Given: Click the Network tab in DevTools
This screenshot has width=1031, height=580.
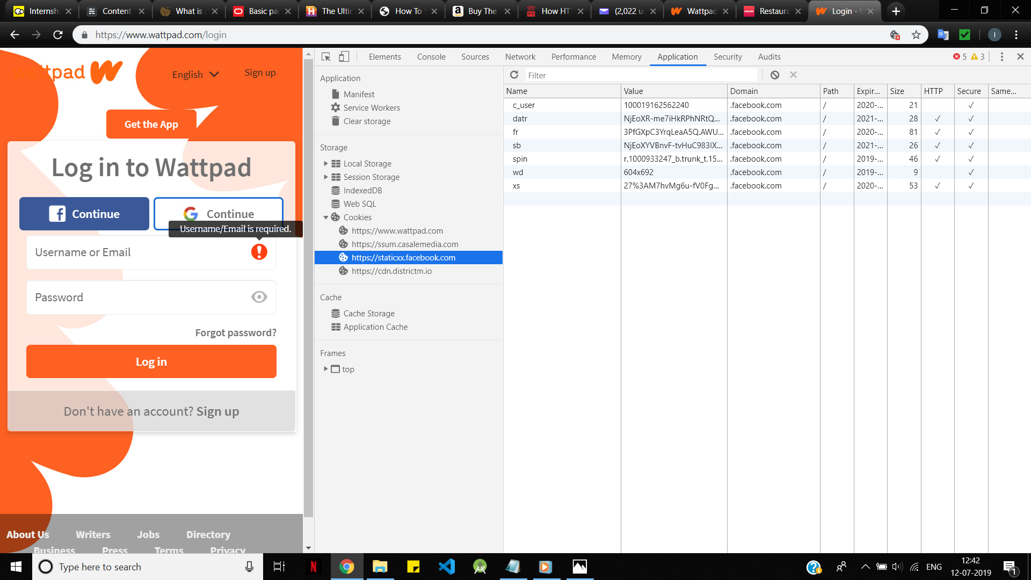Looking at the screenshot, I should 520,56.
